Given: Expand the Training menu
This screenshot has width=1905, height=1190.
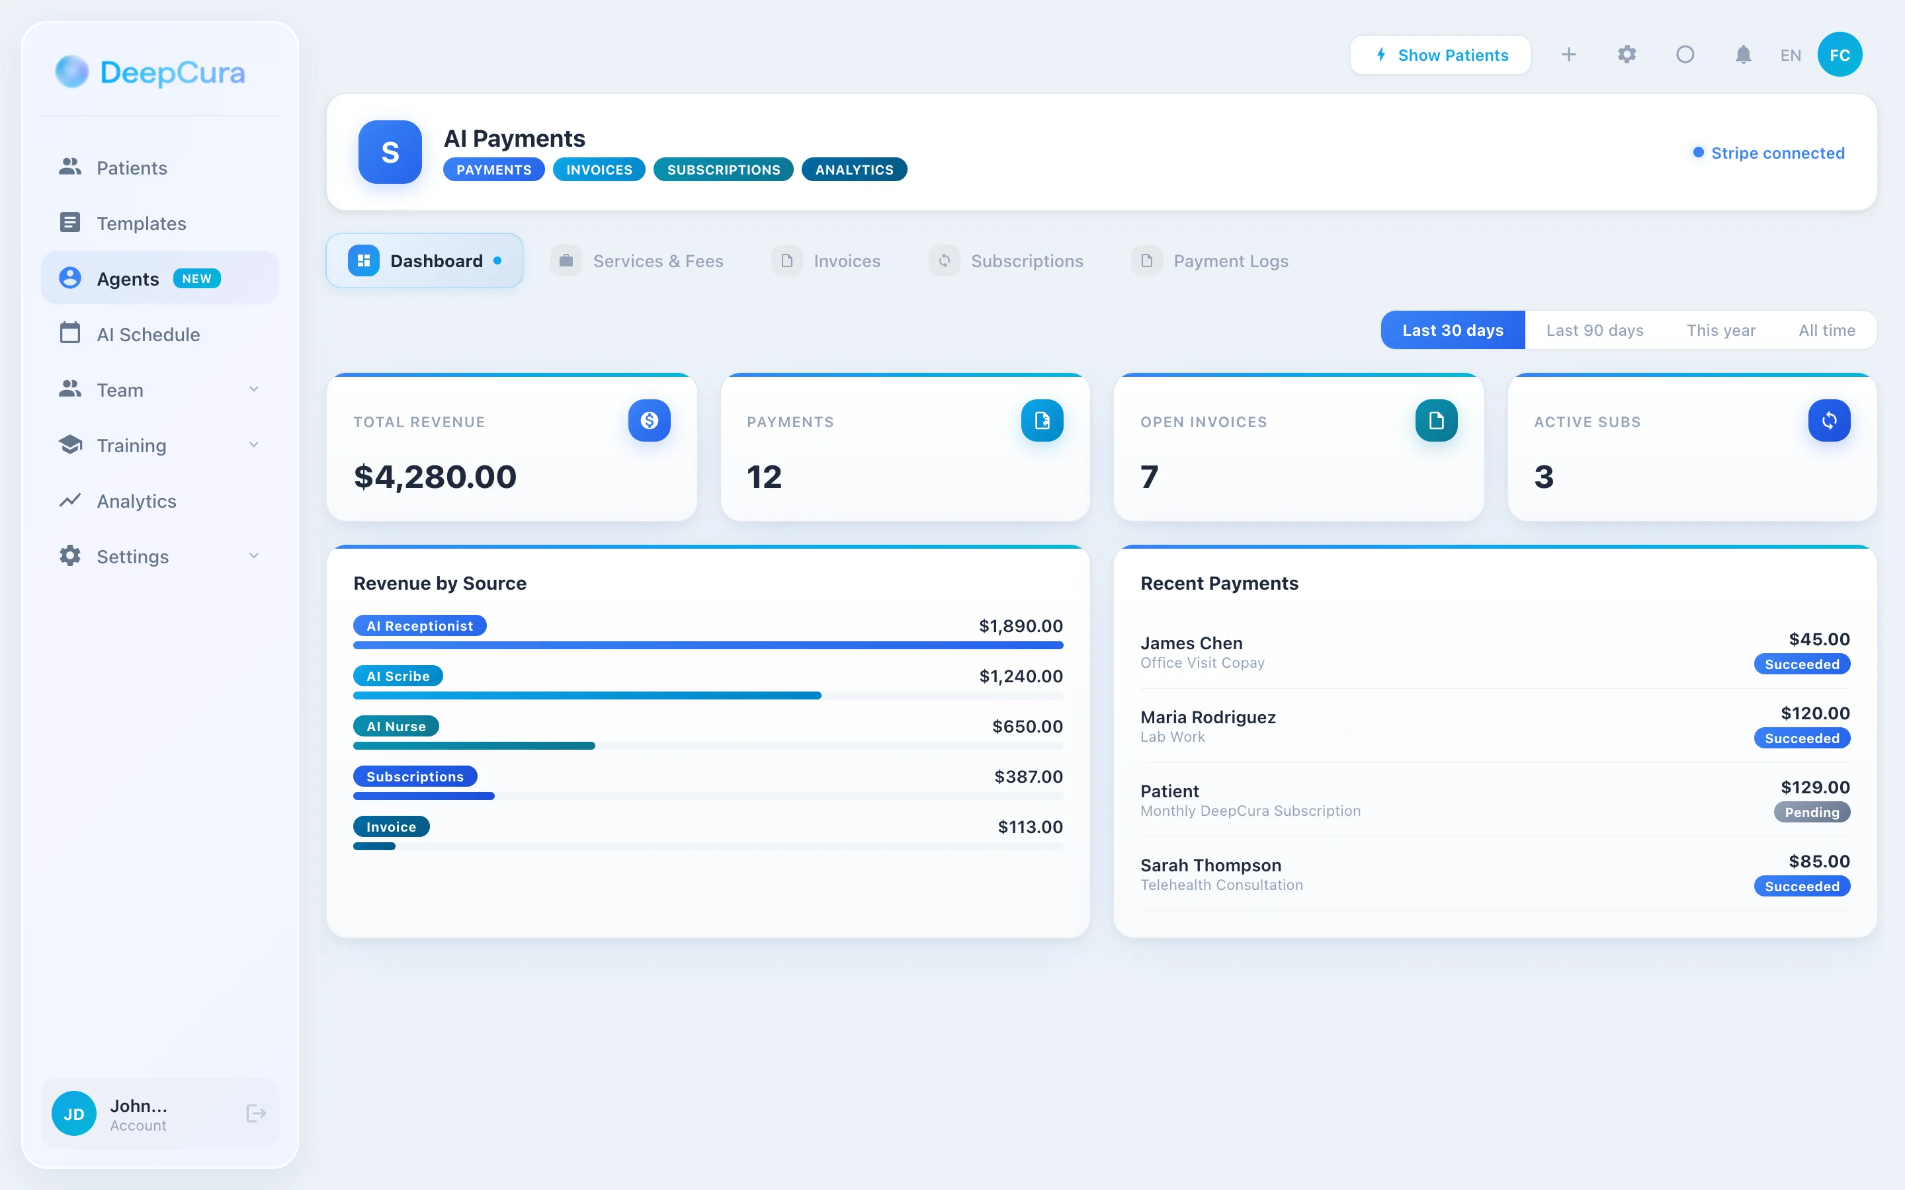Looking at the screenshot, I should 253,445.
